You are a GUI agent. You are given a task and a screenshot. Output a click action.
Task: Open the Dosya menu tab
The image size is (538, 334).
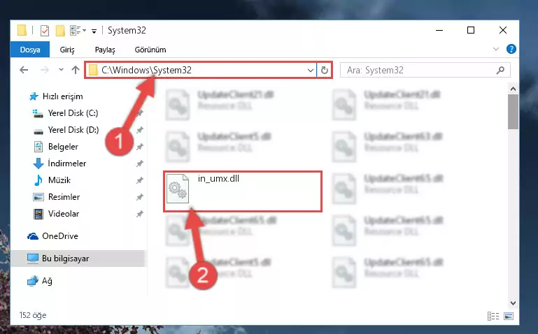tap(30, 50)
